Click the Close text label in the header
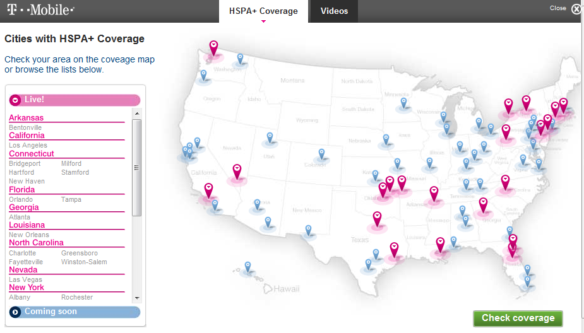Image resolution: width=584 pixels, height=333 pixels. click(x=557, y=8)
